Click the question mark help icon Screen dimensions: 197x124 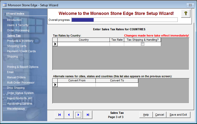186,14
